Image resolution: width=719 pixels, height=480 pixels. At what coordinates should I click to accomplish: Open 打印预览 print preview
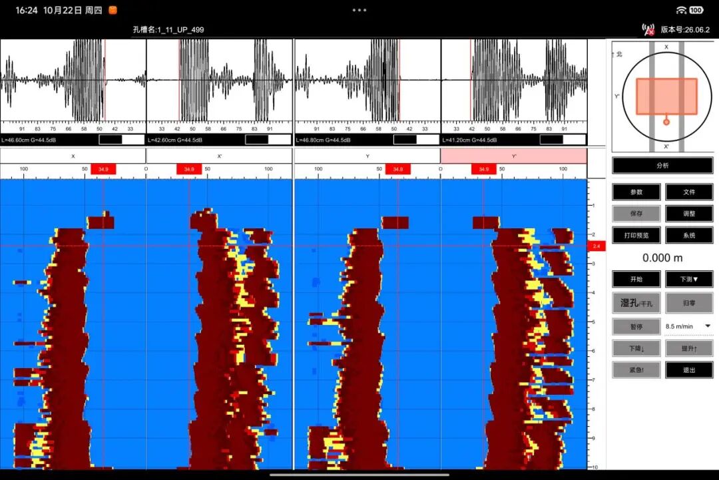point(636,235)
